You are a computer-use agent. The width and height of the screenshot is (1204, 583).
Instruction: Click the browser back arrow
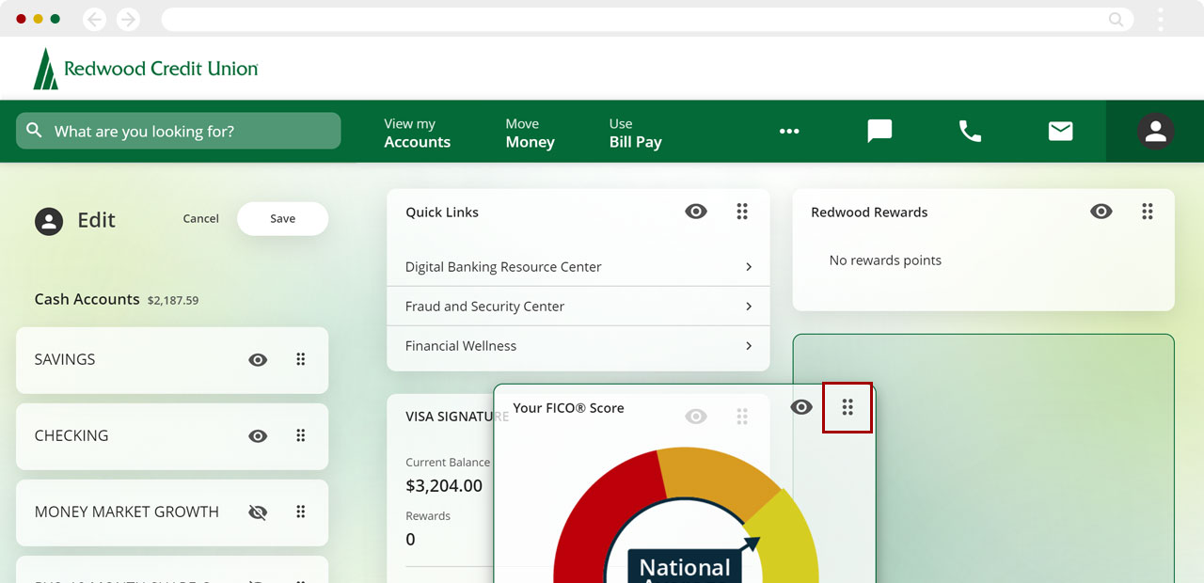point(95,19)
